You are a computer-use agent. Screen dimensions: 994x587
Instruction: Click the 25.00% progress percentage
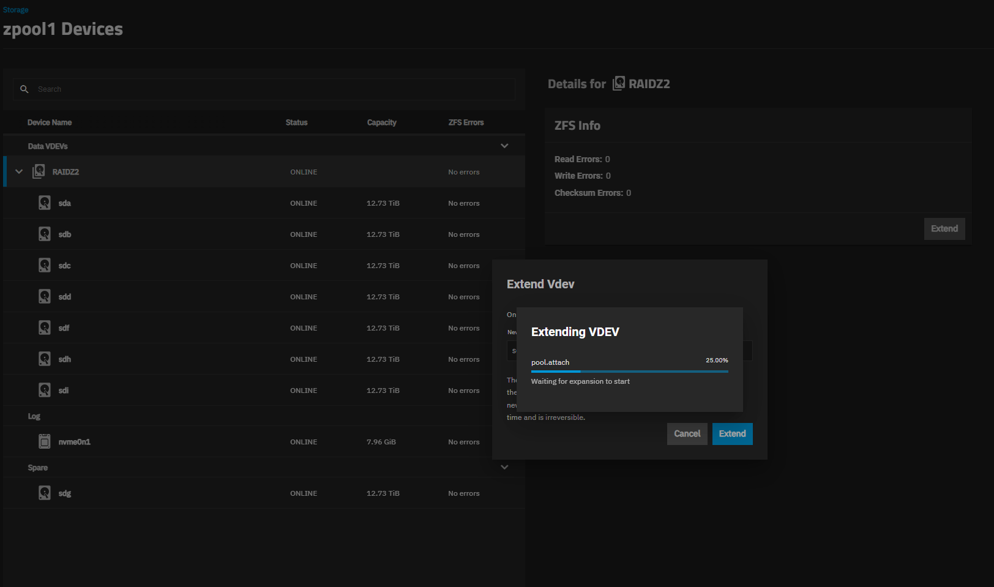pyautogui.click(x=717, y=361)
